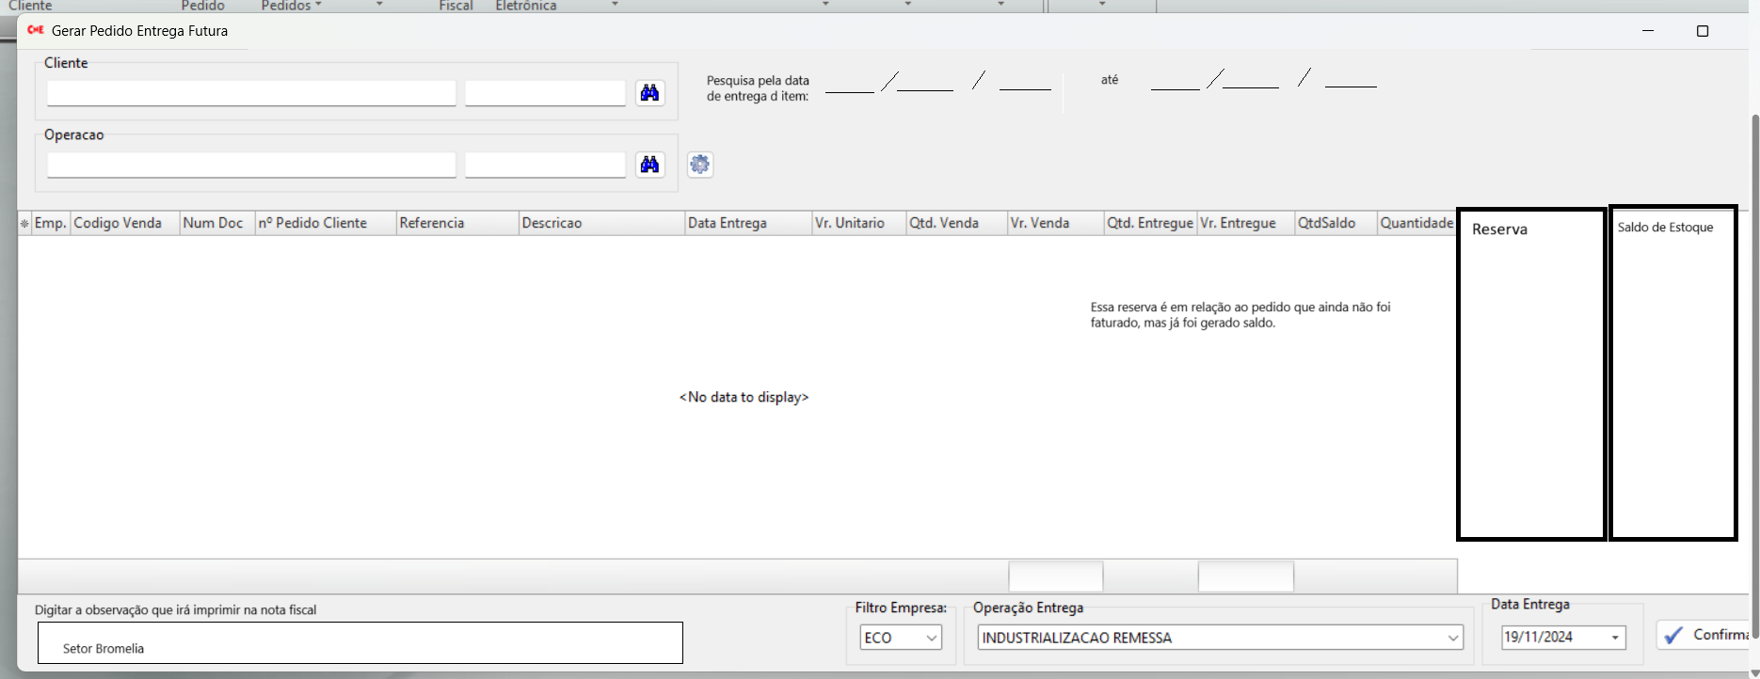Image resolution: width=1760 pixels, height=679 pixels.
Task: Open the Data Entrega date picker arrow
Action: pos(1615,638)
